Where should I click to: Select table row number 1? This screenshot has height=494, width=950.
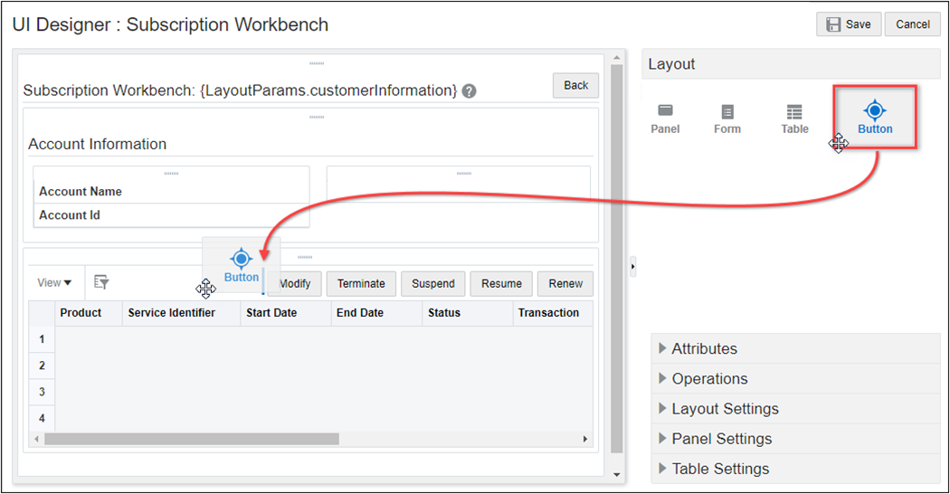(42, 338)
